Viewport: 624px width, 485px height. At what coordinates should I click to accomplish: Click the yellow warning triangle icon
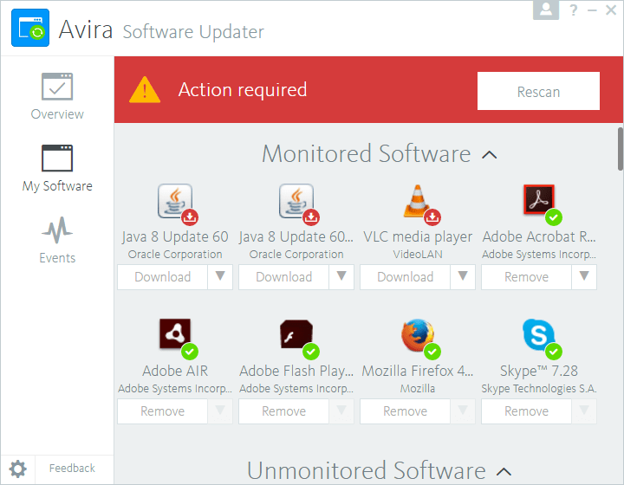[x=145, y=90]
